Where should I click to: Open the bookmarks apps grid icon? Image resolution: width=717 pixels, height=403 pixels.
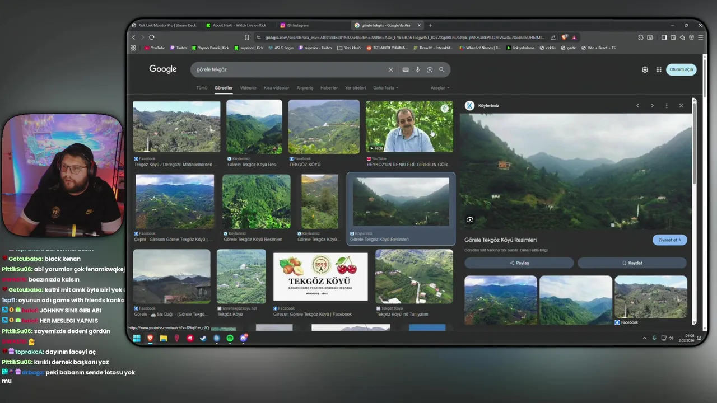point(133,48)
